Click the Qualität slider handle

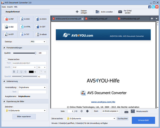click(35, 53)
